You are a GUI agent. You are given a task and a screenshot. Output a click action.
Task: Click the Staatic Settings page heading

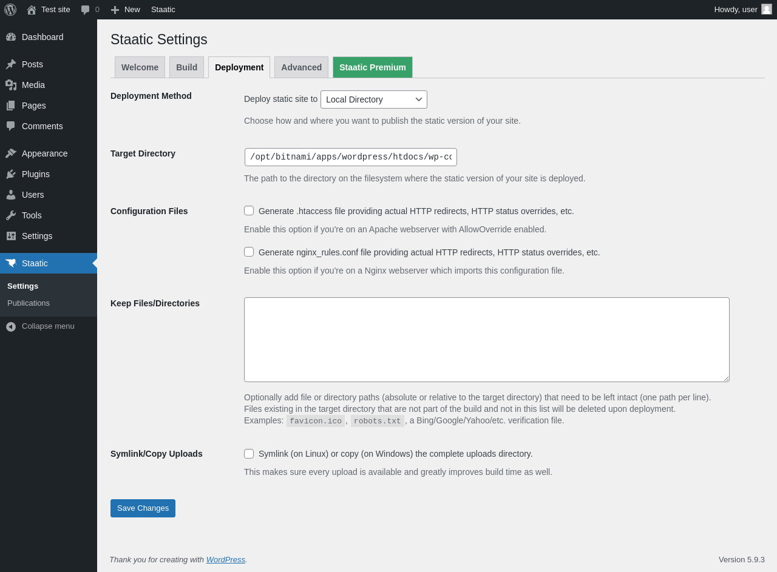pyautogui.click(x=159, y=39)
